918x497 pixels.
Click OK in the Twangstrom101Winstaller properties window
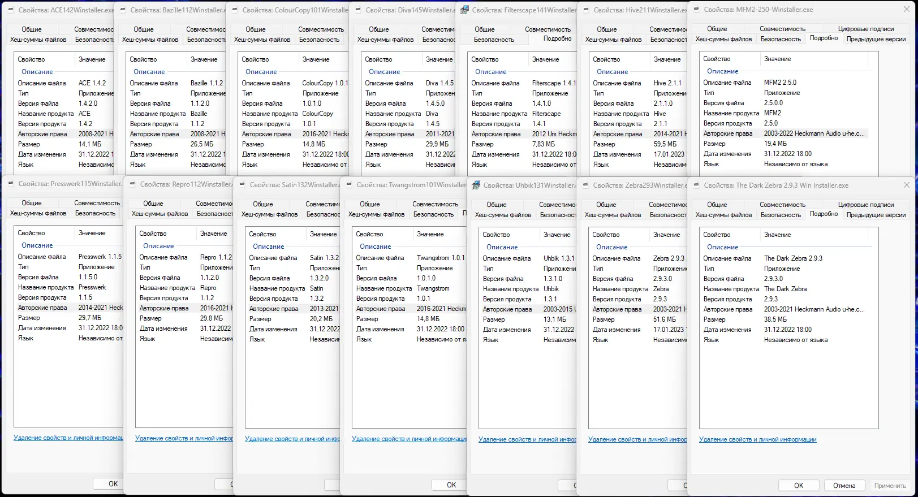pyautogui.click(x=449, y=485)
